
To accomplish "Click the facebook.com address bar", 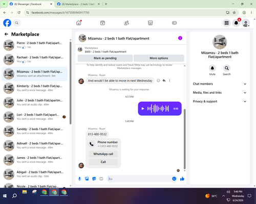I will tap(126, 12).
